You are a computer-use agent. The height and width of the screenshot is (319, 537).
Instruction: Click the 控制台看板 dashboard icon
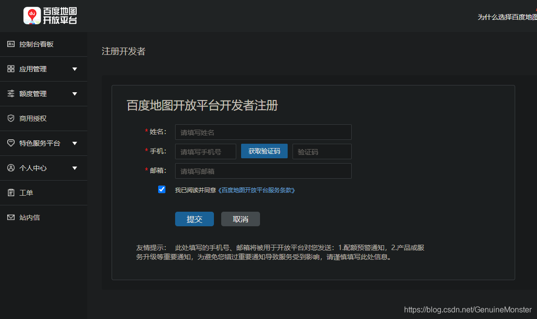click(x=11, y=44)
